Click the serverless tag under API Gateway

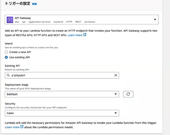coord(90,22)
